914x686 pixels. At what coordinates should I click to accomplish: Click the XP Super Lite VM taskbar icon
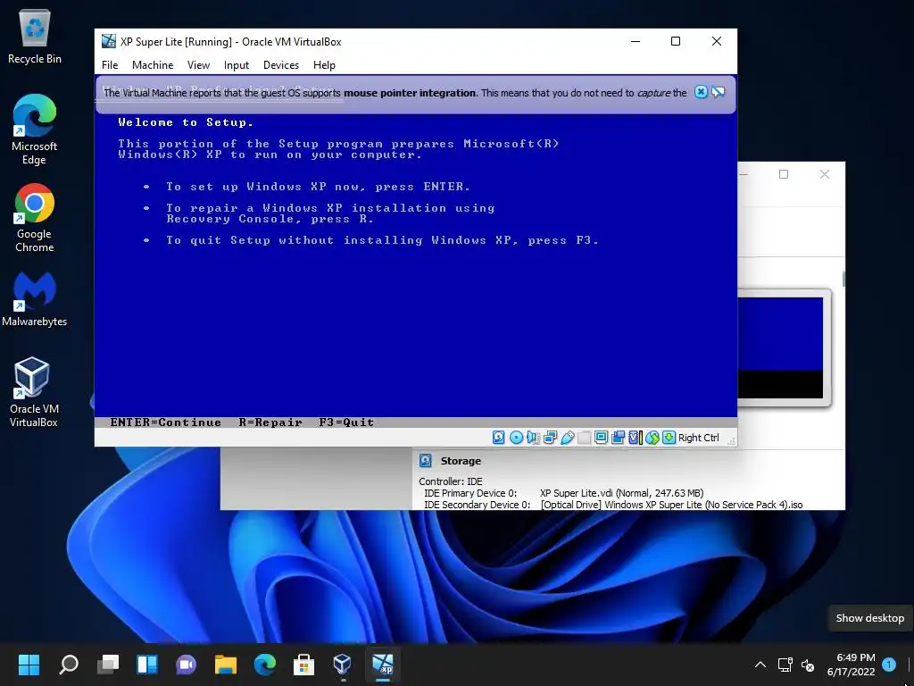click(x=383, y=665)
